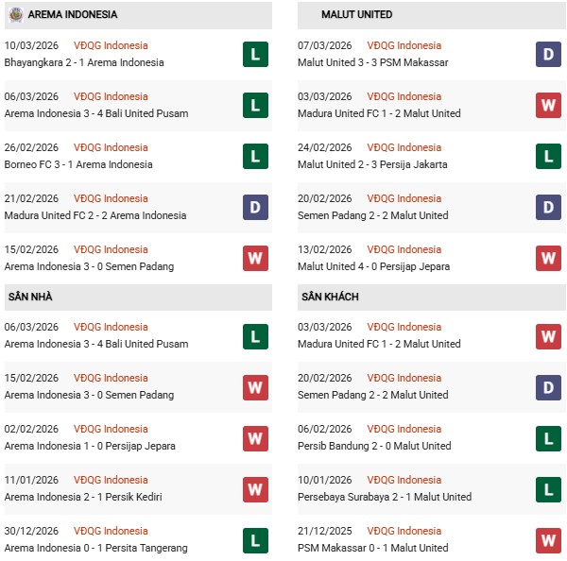Select the Arema Indonesia section header
Image resolution: width=567 pixels, height=561 pixels.
click(73, 15)
